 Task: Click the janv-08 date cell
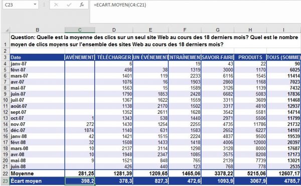point(38,136)
